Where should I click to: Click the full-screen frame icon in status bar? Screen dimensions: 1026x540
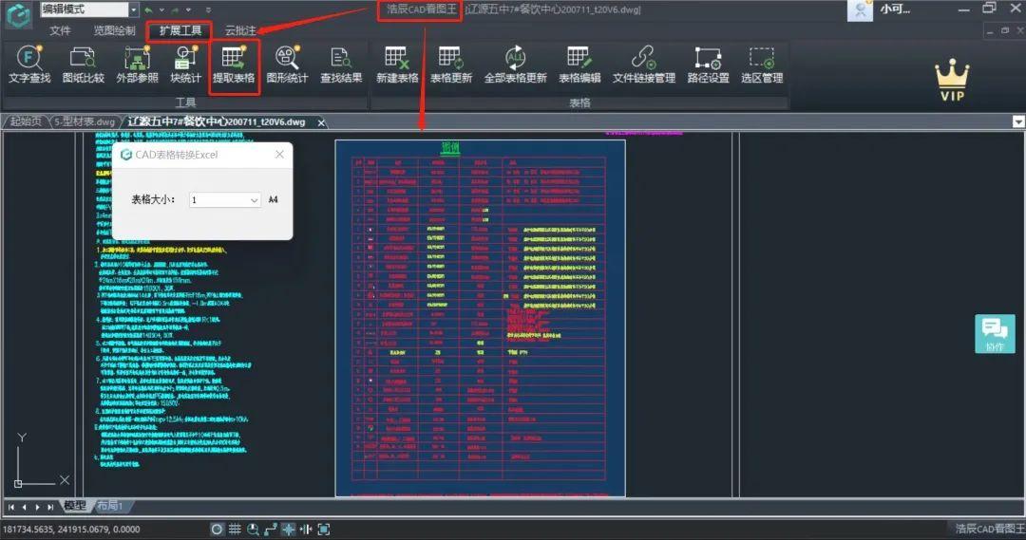[x=323, y=530]
